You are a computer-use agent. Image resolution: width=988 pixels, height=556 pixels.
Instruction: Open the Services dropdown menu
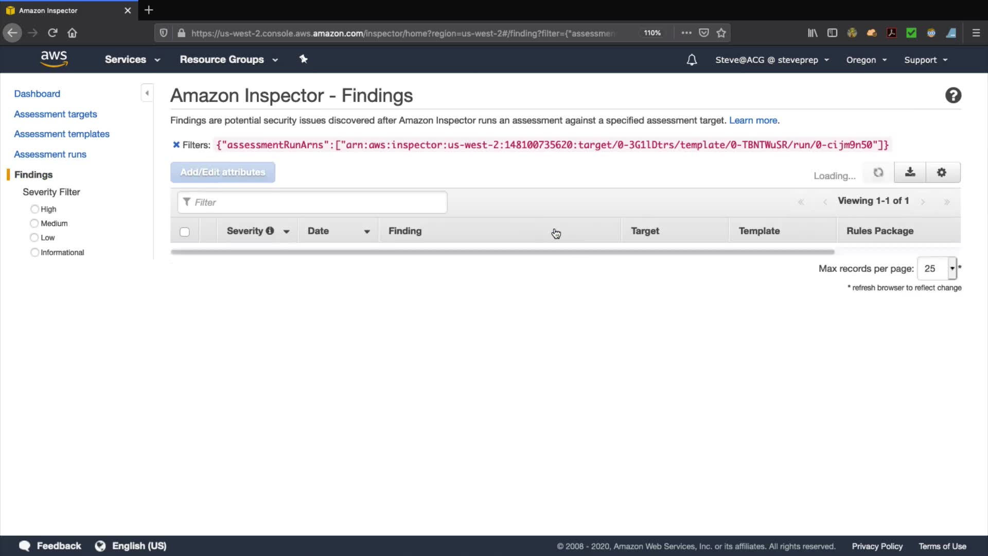click(x=132, y=60)
